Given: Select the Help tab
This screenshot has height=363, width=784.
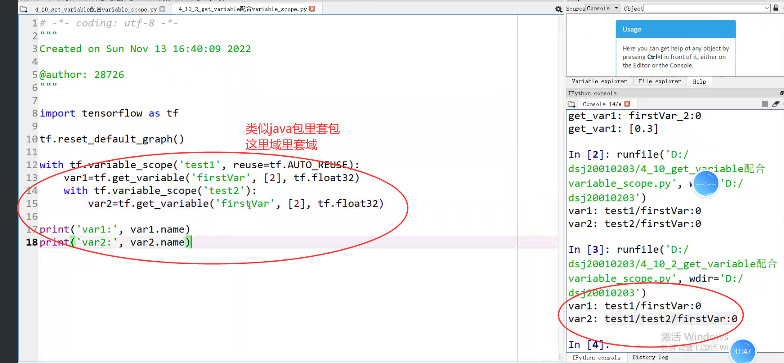Looking at the screenshot, I should click(x=699, y=81).
